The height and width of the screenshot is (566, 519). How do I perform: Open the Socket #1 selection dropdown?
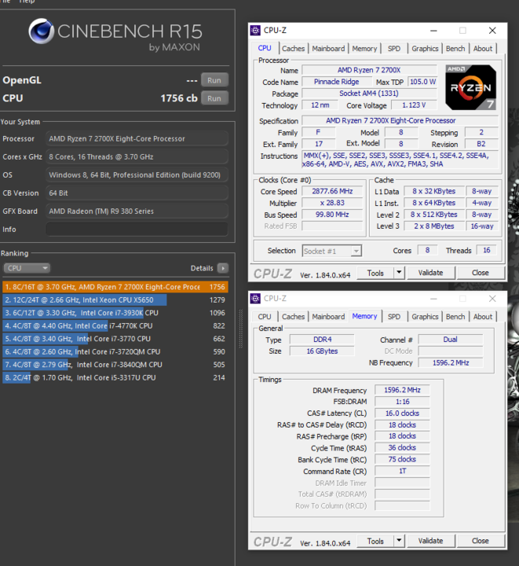[x=332, y=251]
